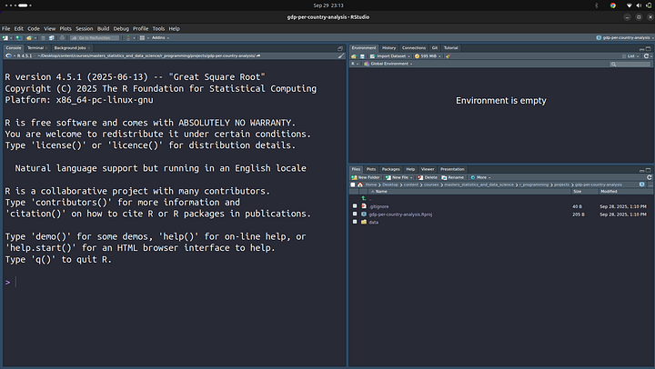Open Chrome icon in system top bar
The width and height of the screenshot is (655, 369).
613,5
